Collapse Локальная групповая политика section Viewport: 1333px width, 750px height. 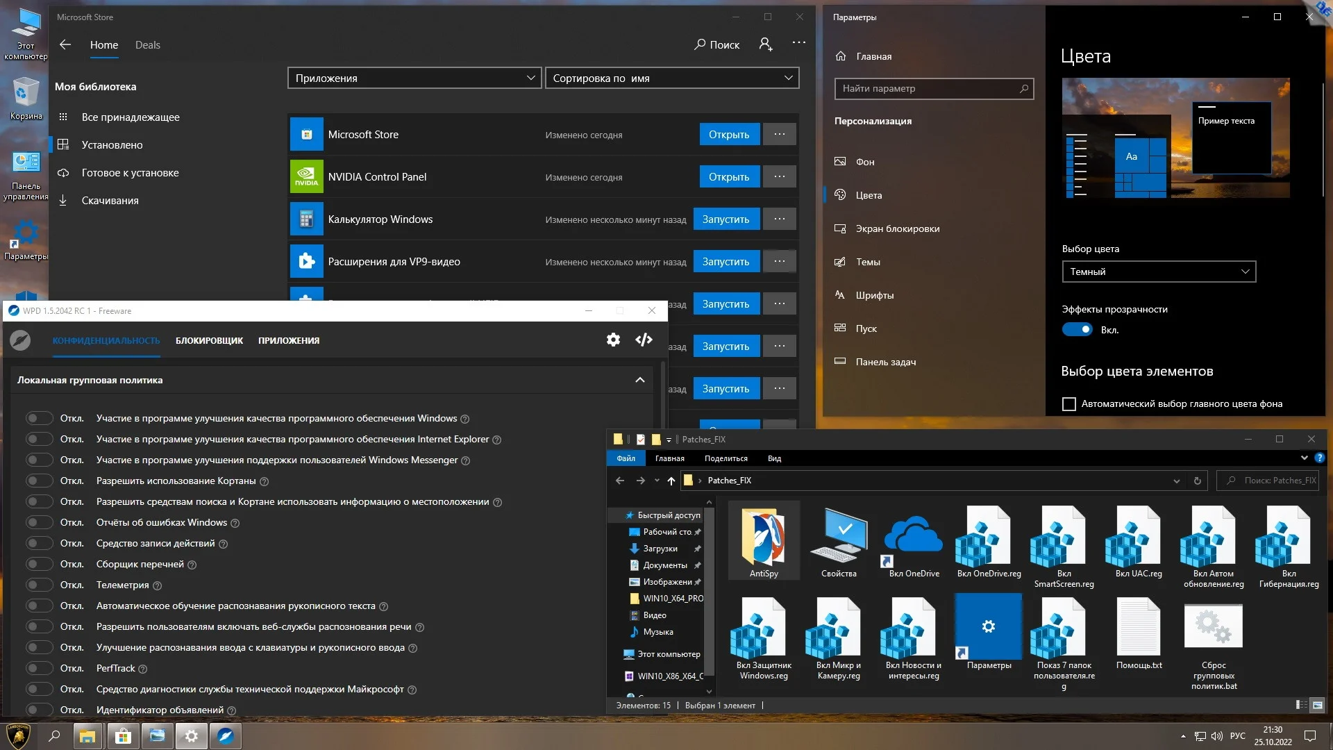(639, 380)
